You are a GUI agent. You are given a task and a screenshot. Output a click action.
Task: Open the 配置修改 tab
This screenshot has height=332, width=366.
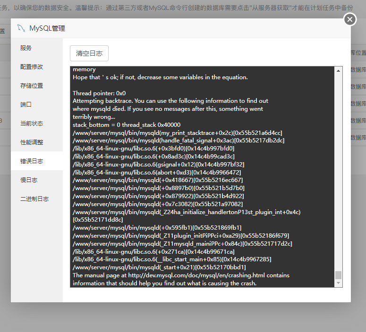point(37,66)
